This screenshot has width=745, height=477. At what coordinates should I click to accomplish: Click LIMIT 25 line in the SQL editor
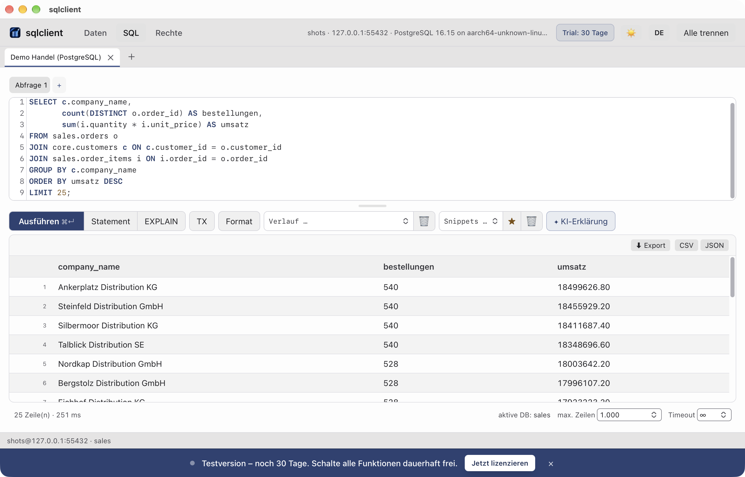click(x=50, y=193)
